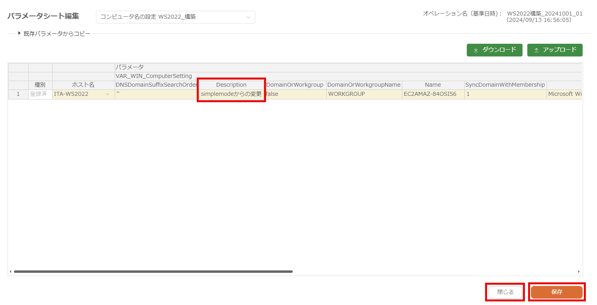
Task: Click the upload arrow icon
Action: pos(536,50)
